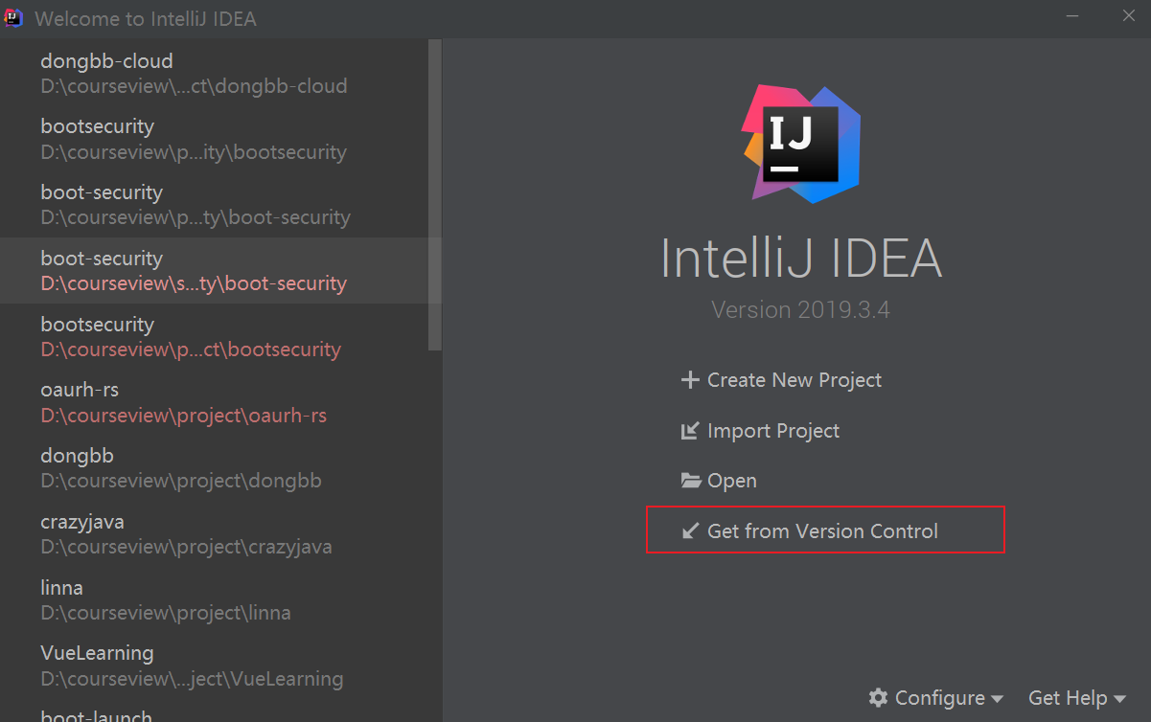Image resolution: width=1151 pixels, height=722 pixels.
Task: Click the IntelliJ IDEA logo image
Action: click(801, 144)
